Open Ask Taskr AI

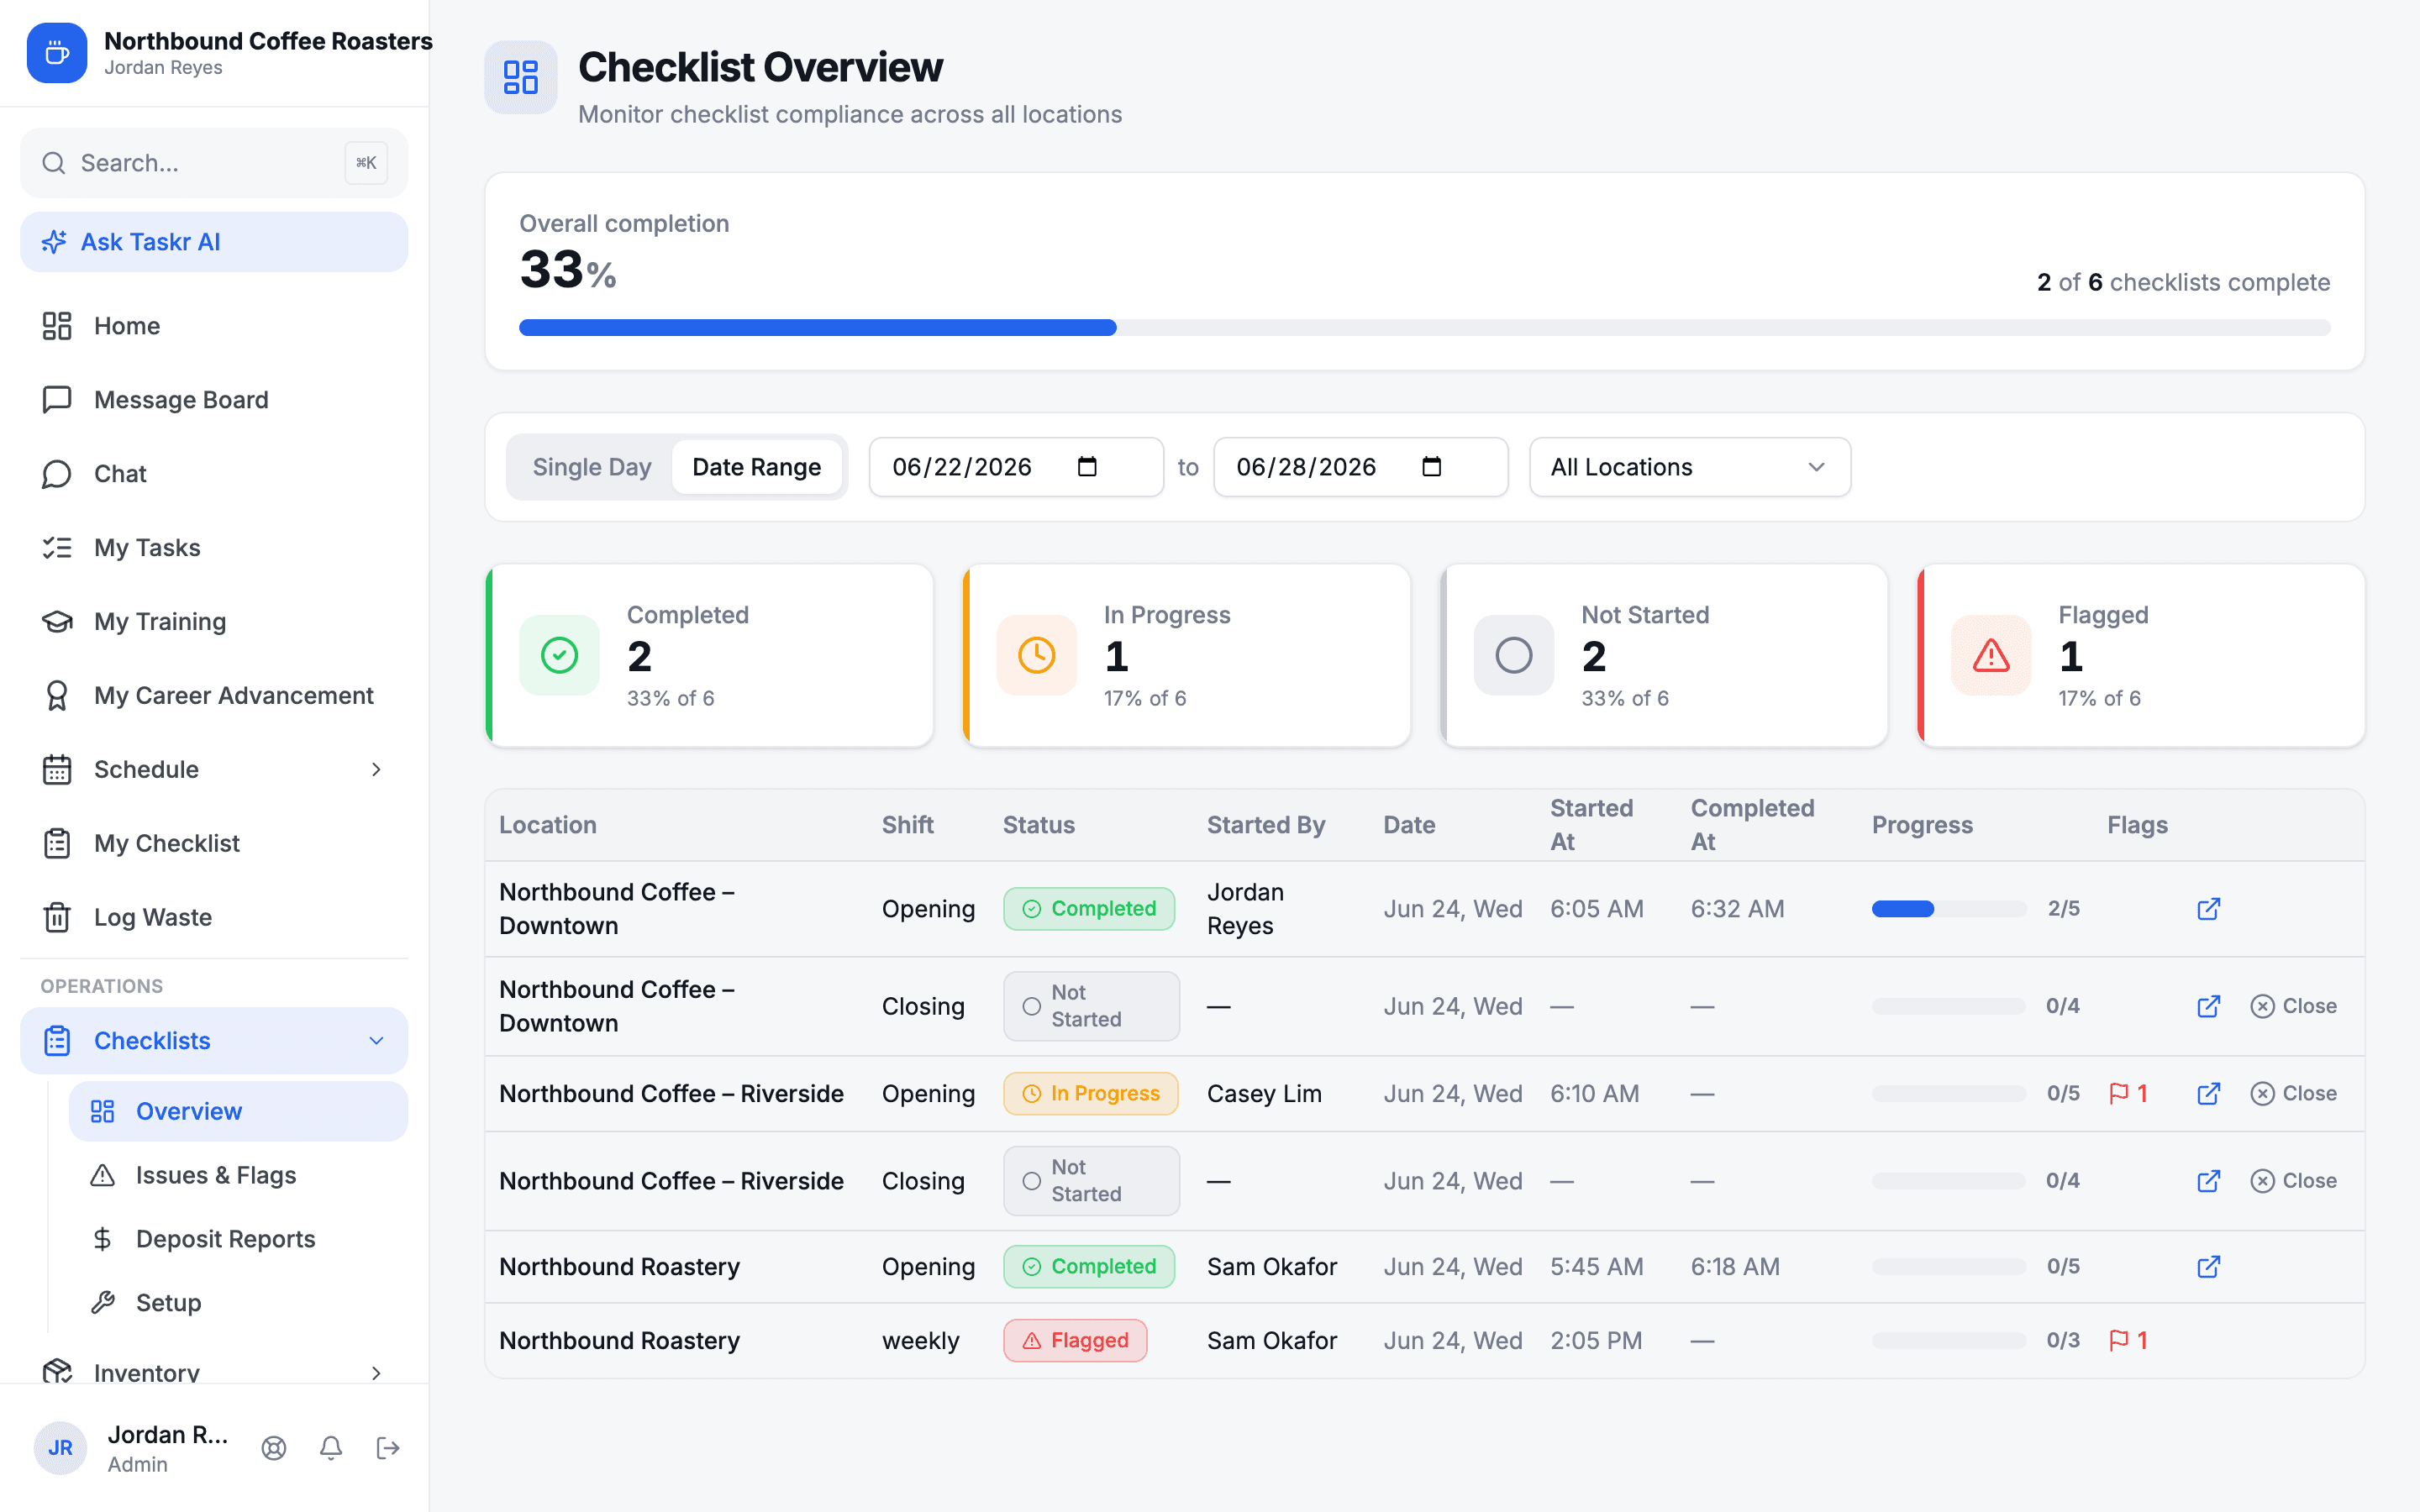click(214, 242)
